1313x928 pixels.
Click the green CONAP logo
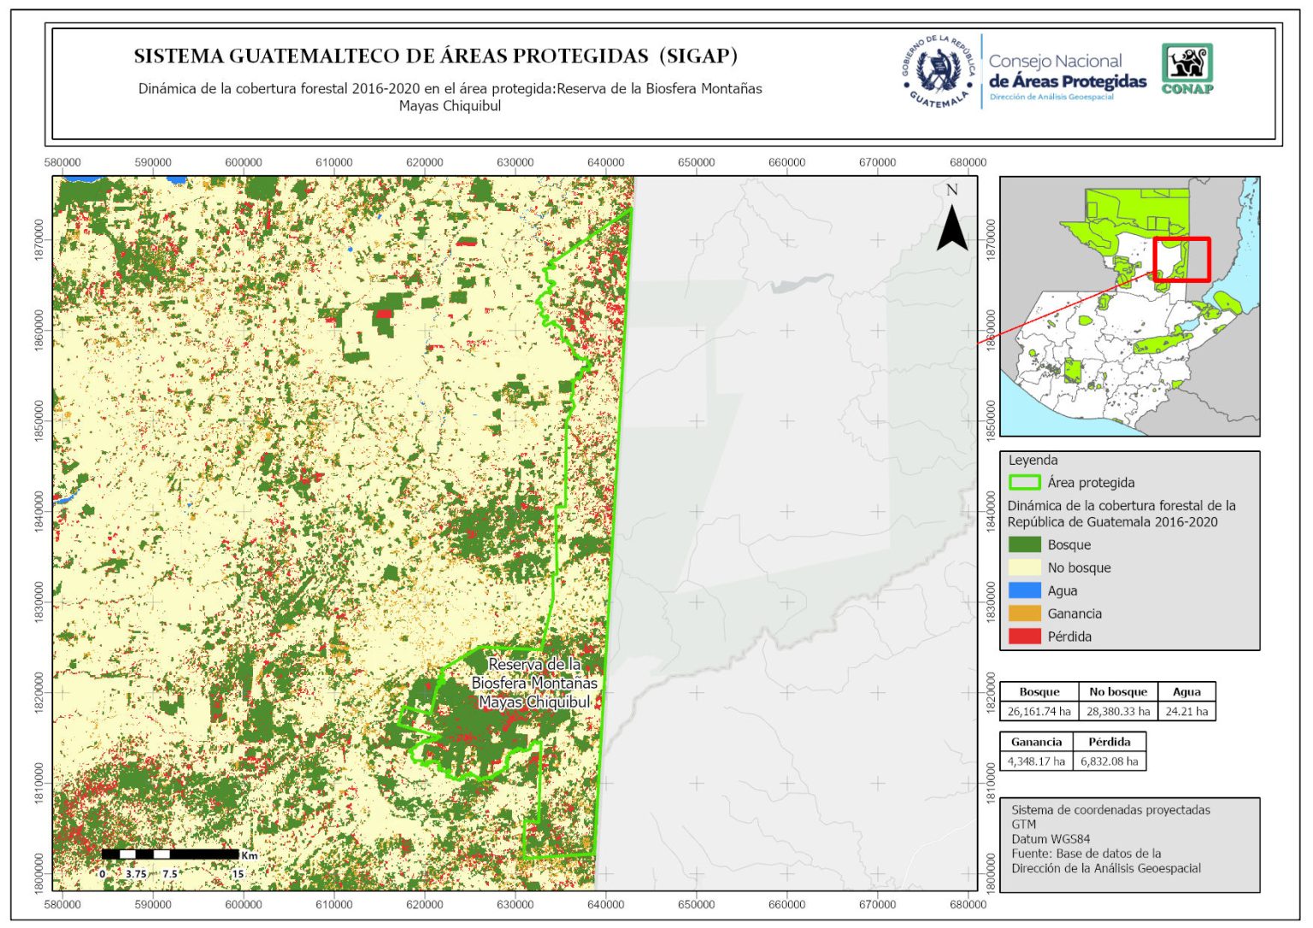coord(1186,69)
